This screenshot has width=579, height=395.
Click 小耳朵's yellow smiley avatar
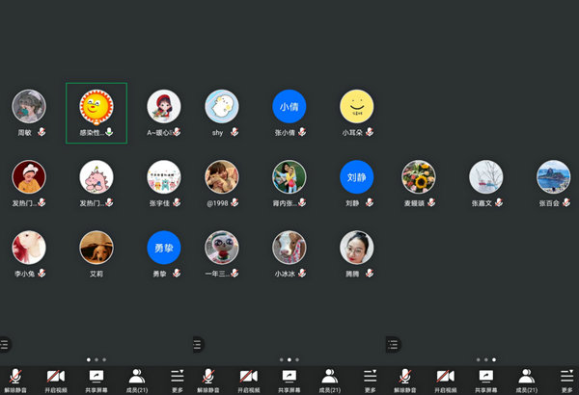click(357, 107)
